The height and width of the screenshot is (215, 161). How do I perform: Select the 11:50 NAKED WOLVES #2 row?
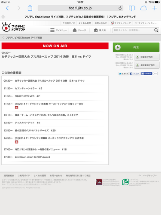click(x=55, y=96)
